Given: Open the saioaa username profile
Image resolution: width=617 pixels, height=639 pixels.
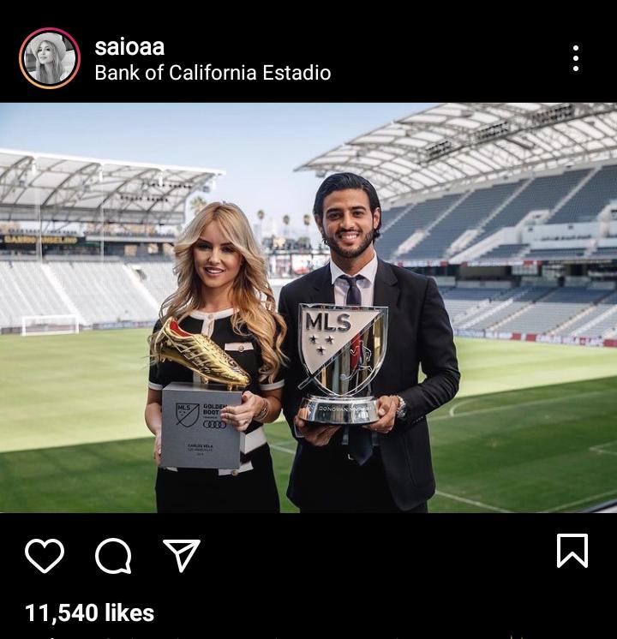Looking at the screenshot, I should point(129,47).
